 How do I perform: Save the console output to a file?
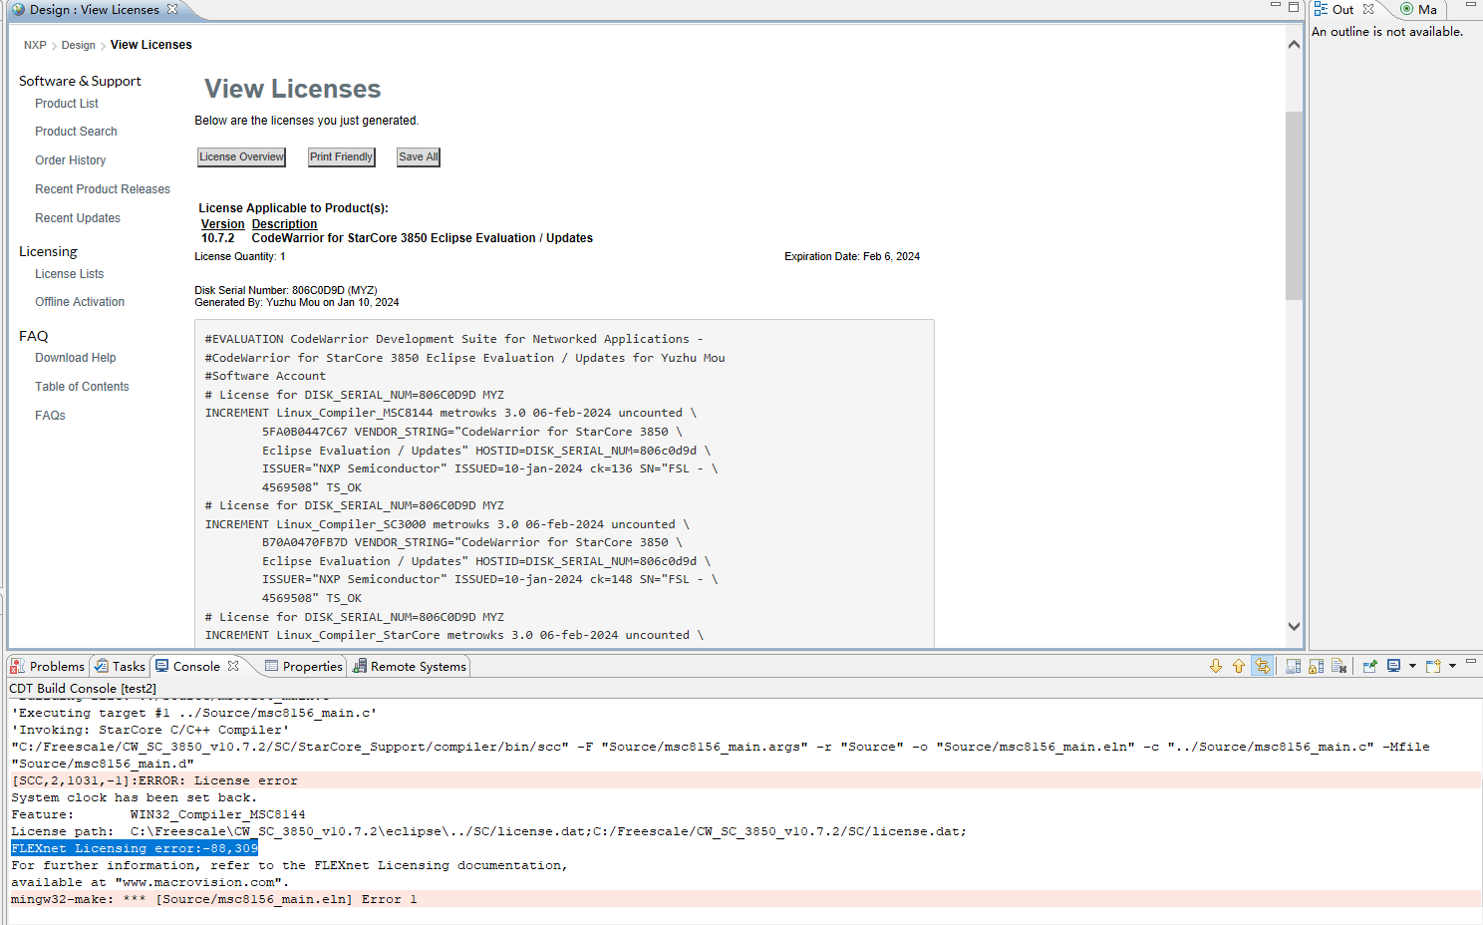click(x=1294, y=666)
